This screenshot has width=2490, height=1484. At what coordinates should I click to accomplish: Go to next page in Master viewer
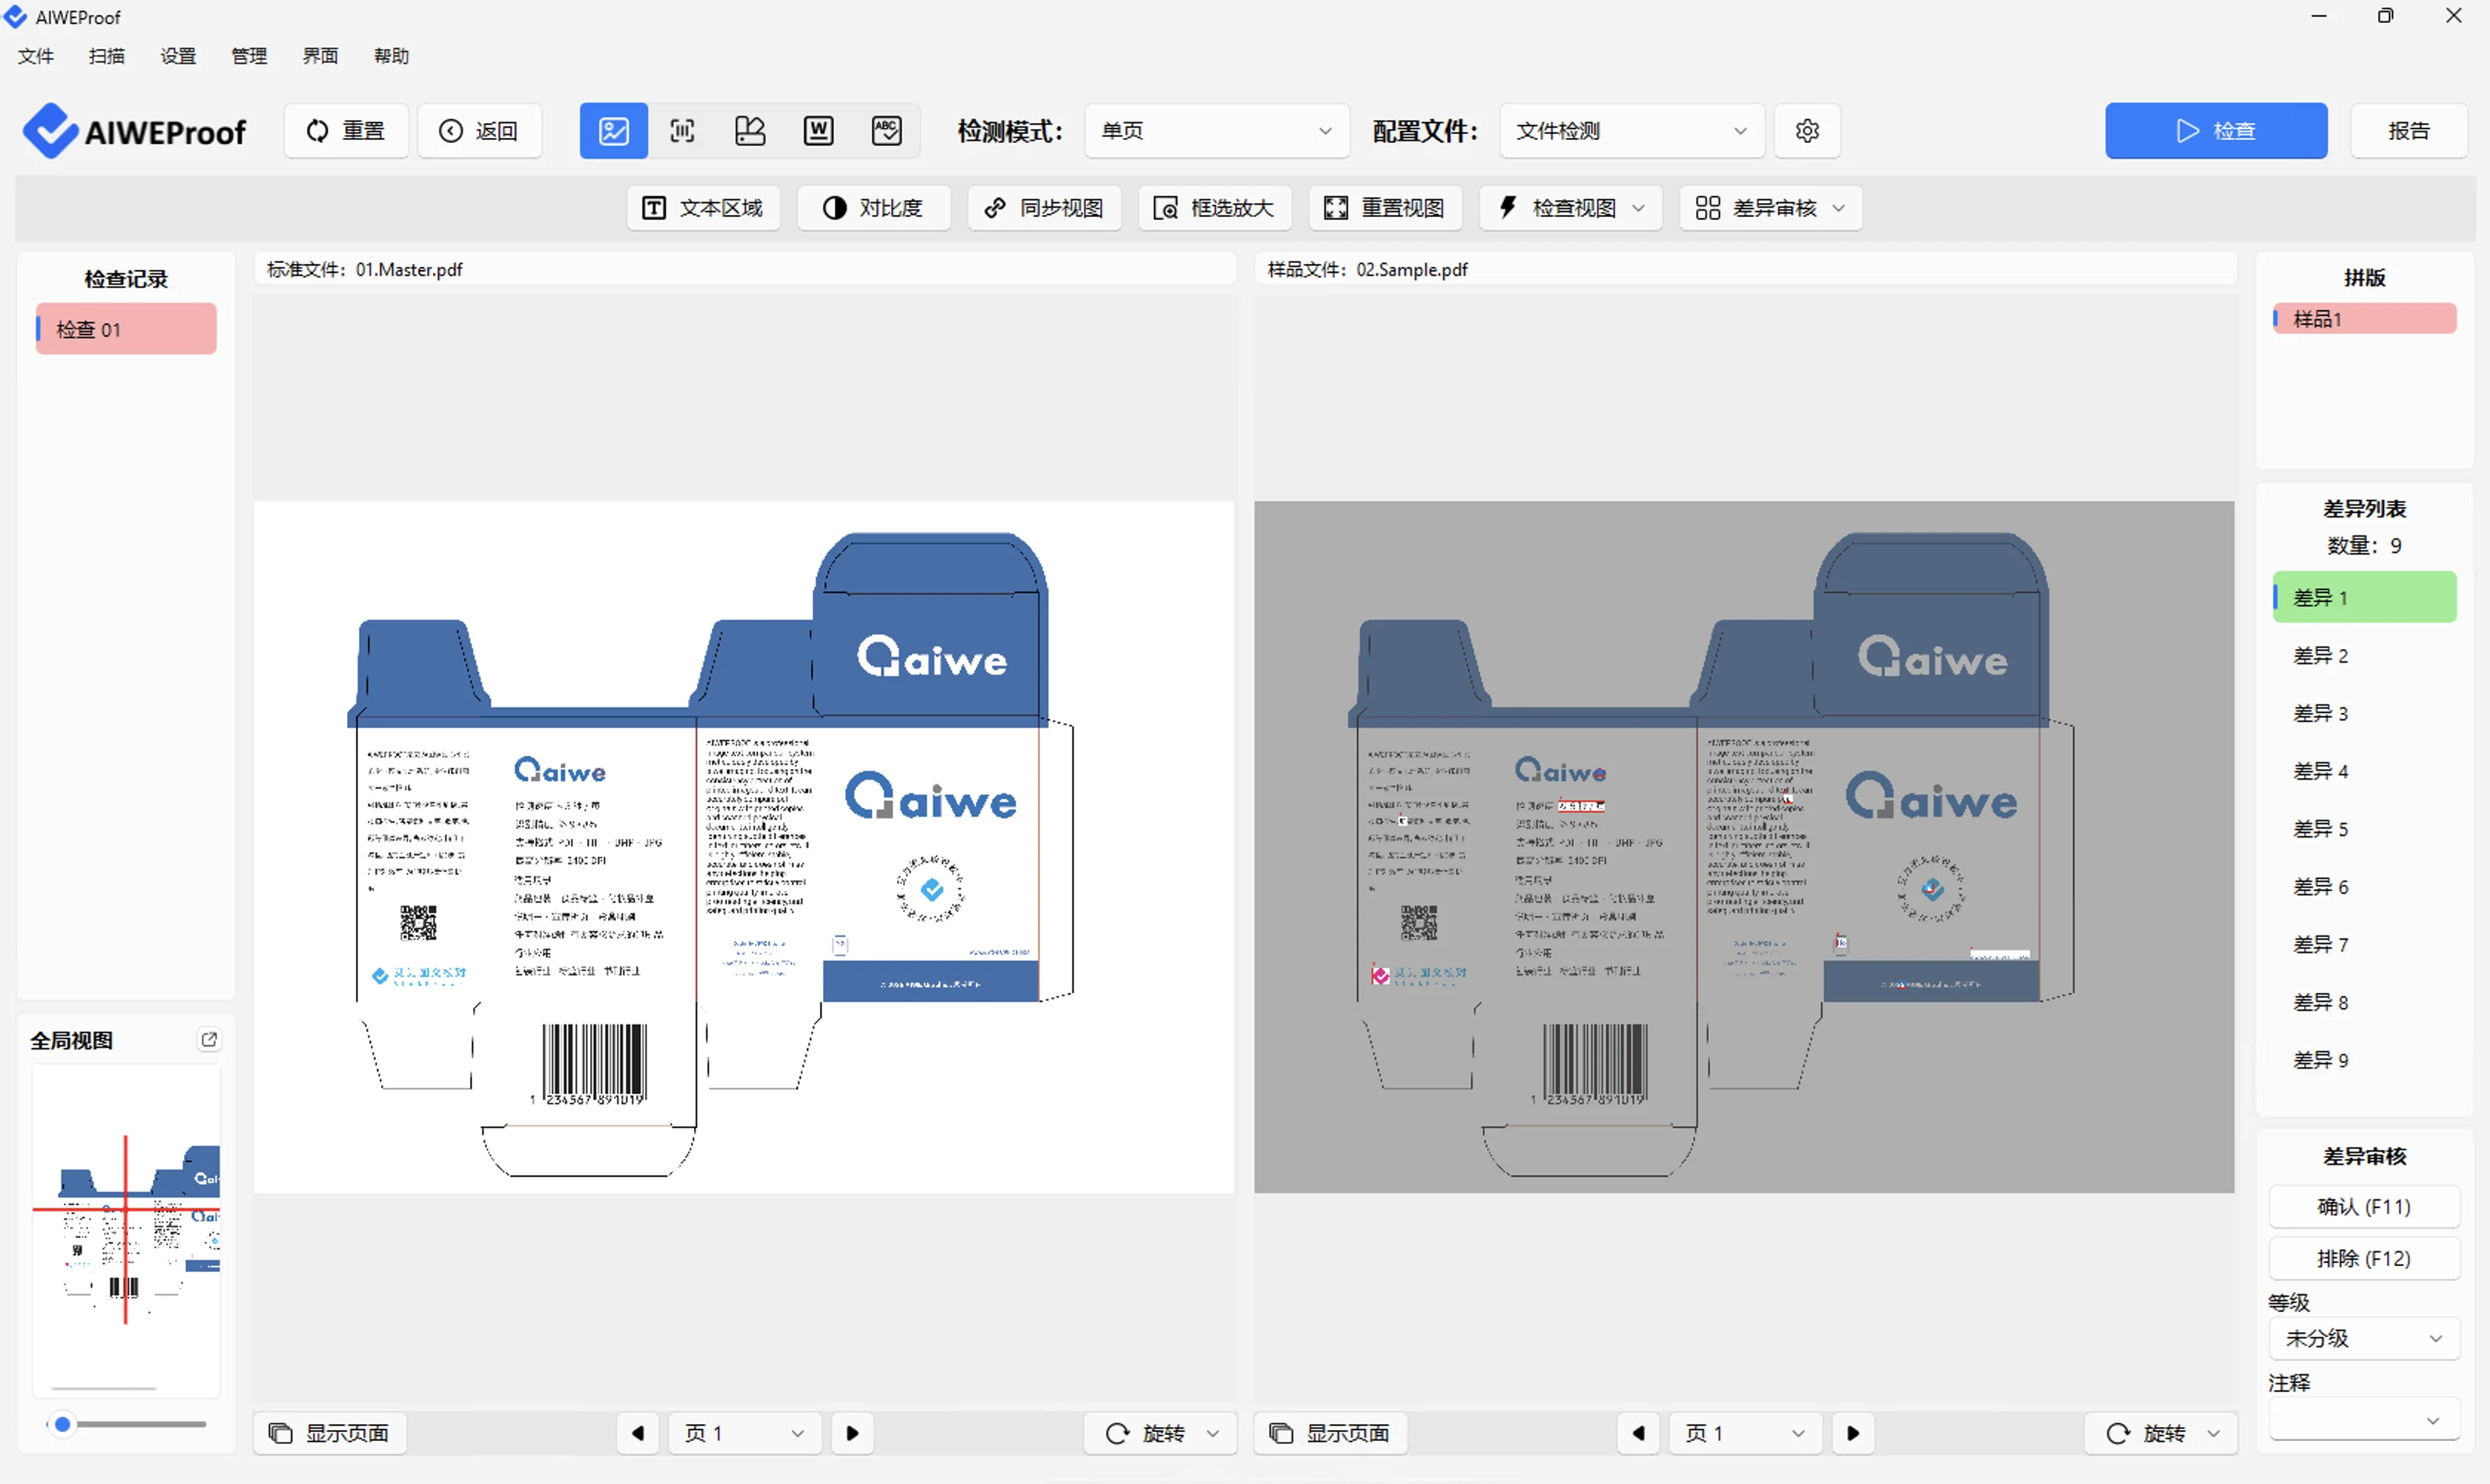852,1433
